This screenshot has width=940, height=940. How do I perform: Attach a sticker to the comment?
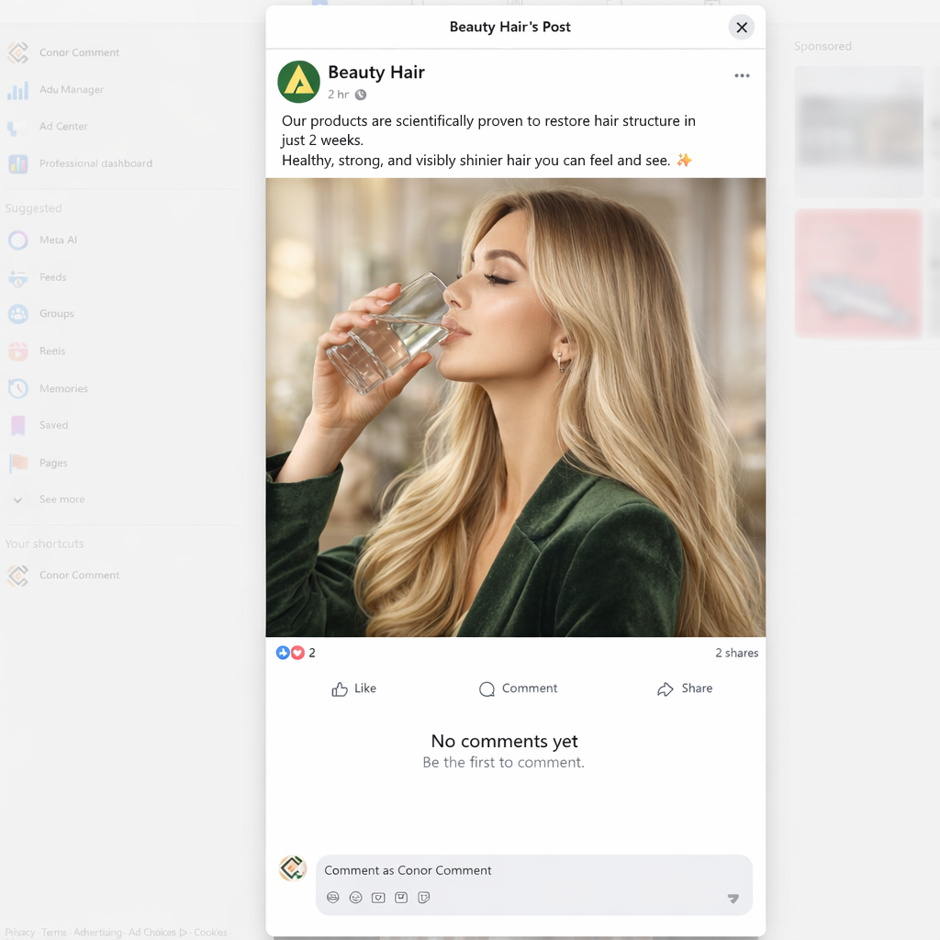pyautogui.click(x=424, y=897)
